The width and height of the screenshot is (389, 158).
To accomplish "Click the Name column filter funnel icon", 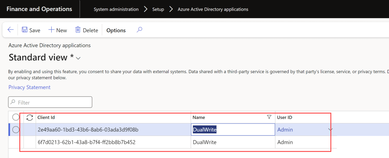I will (x=269, y=117).
